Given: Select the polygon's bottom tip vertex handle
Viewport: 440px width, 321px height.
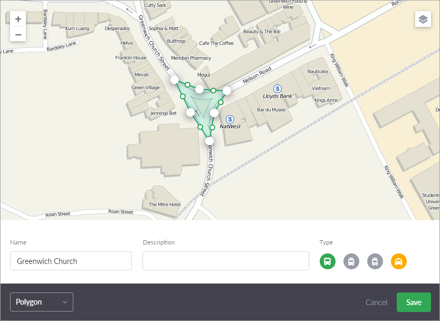Looking at the screenshot, I should 209,141.
